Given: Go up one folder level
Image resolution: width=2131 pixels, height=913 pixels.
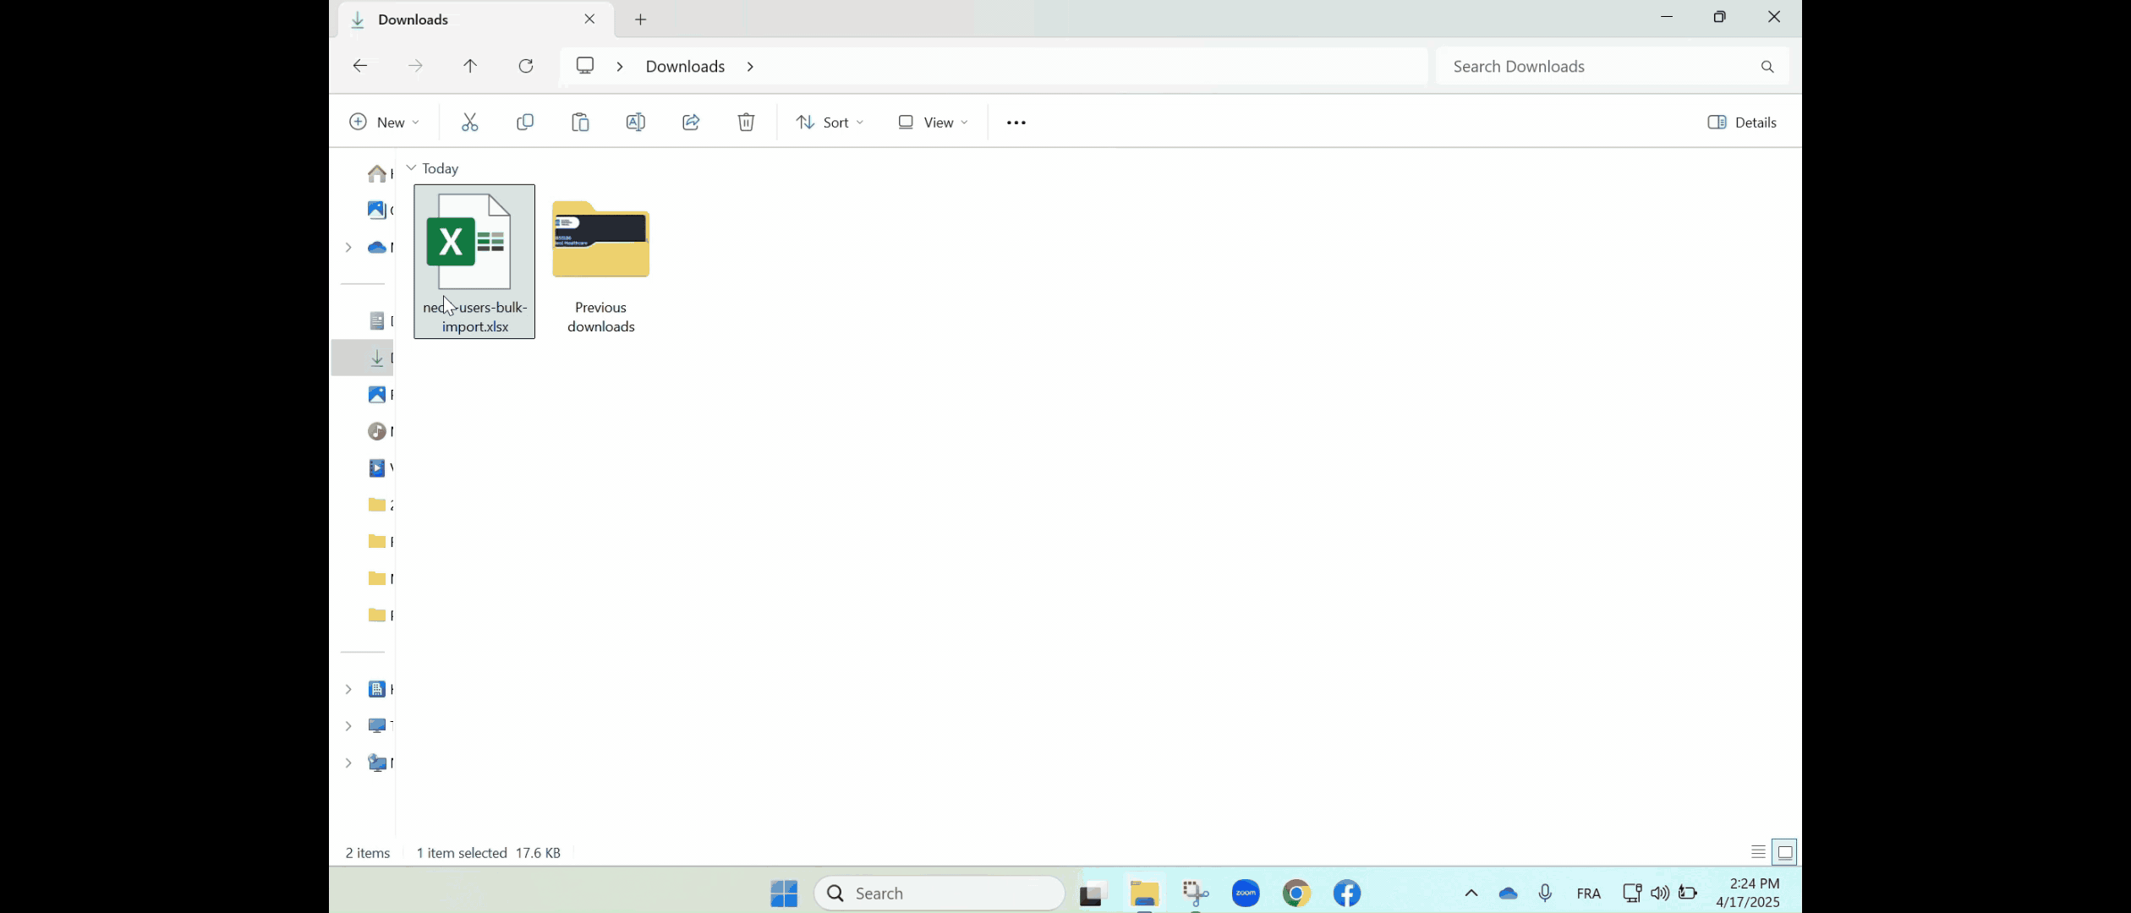Looking at the screenshot, I should pyautogui.click(x=470, y=66).
